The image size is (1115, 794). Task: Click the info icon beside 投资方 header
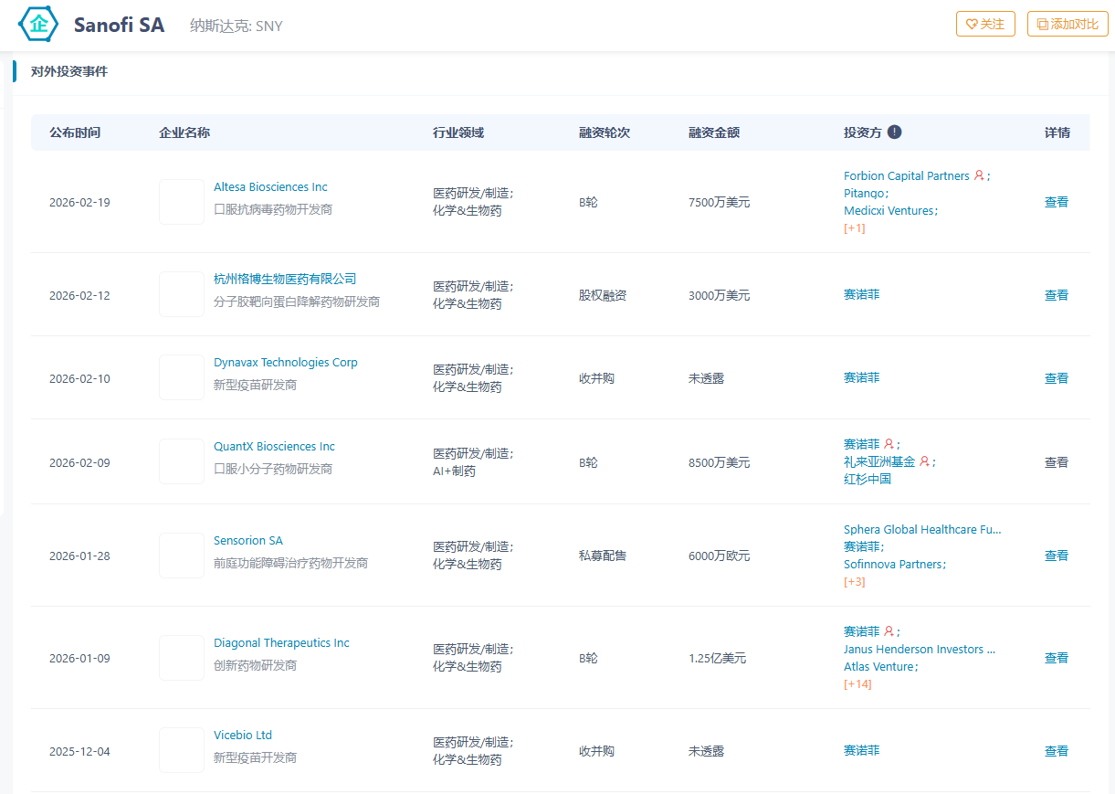tap(894, 132)
